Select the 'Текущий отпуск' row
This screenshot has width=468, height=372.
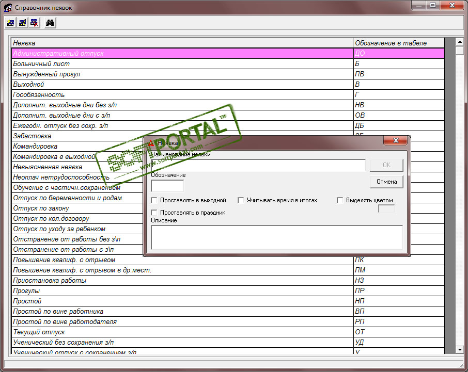pos(228,332)
